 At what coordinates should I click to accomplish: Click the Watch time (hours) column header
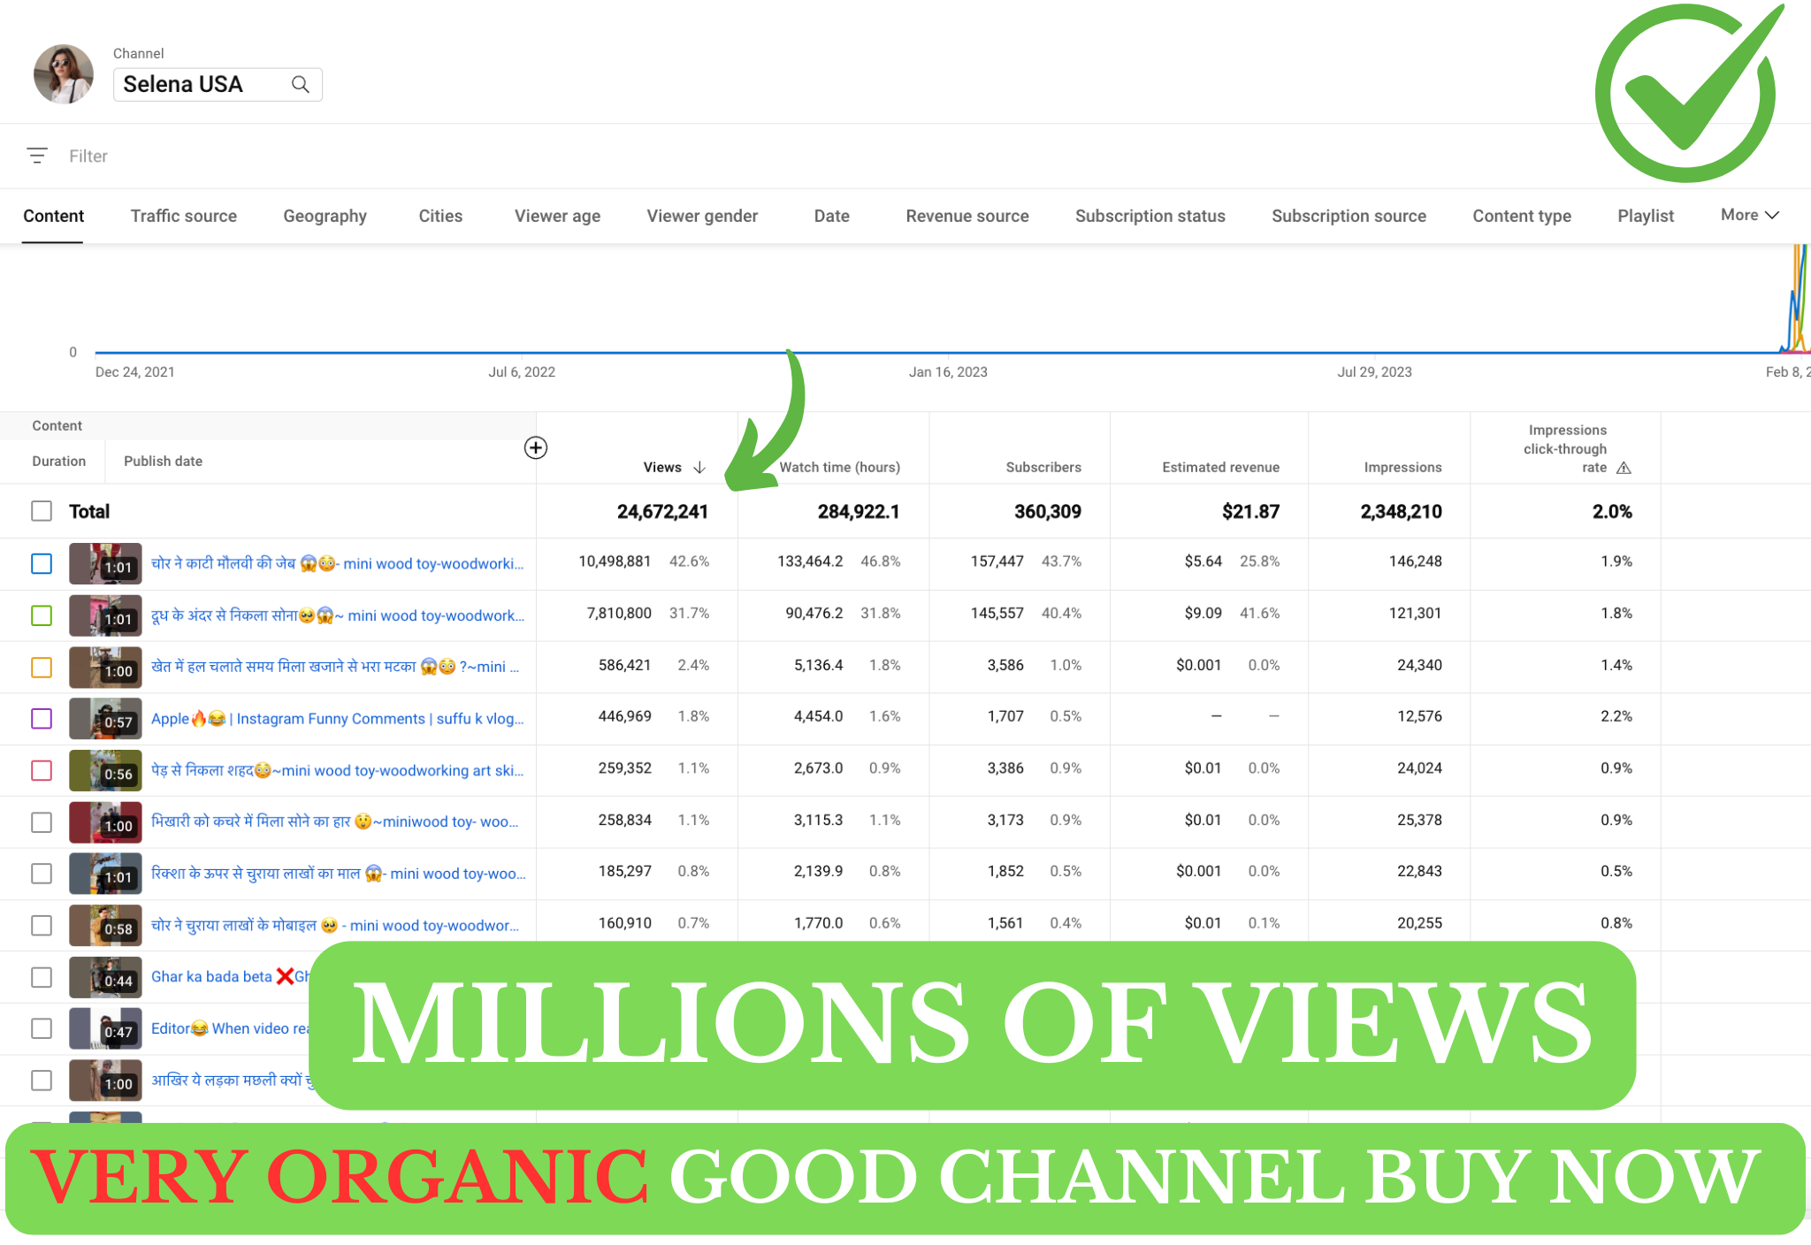839,467
